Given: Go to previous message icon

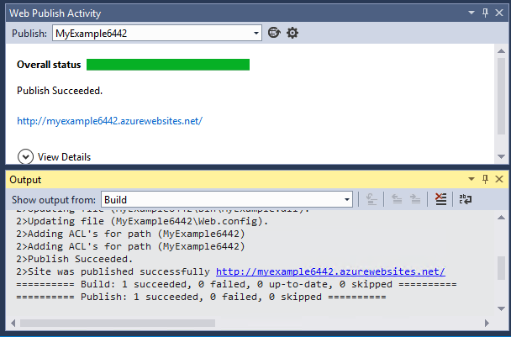Looking at the screenshot, I should (397, 199).
